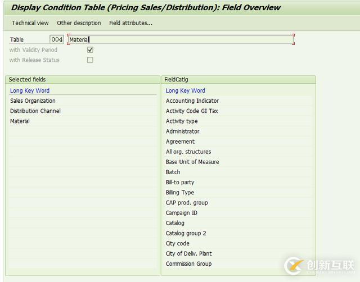The height and width of the screenshot is (282, 360).
Task: Choose Base Unit of Measure field
Action: 192,162
